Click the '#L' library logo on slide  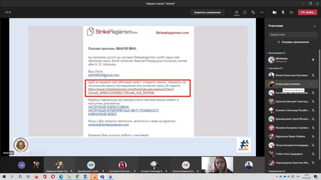[244, 145]
